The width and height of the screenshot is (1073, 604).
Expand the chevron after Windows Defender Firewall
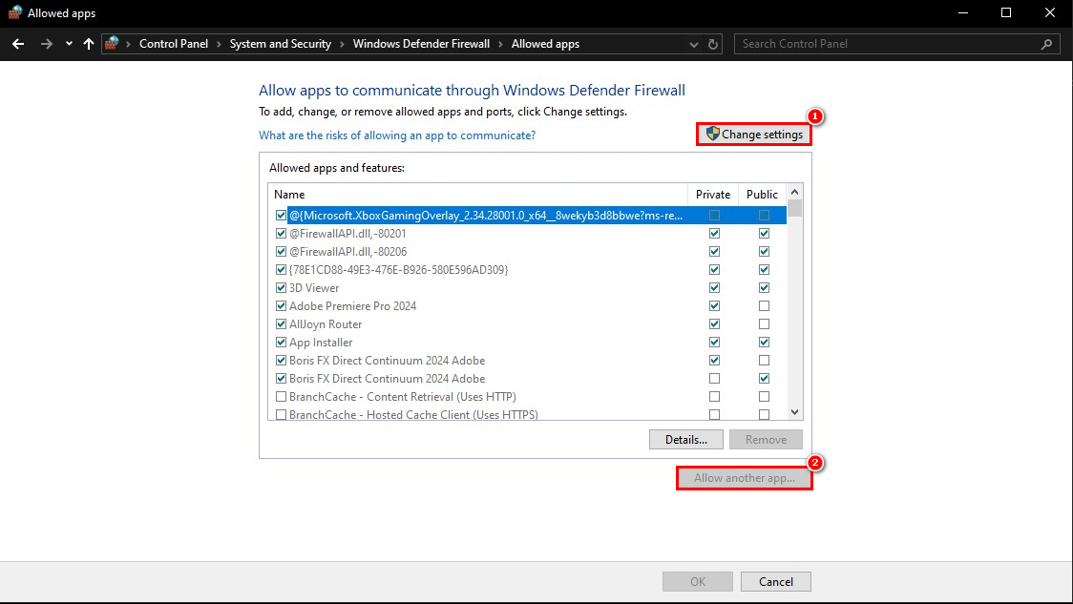click(x=501, y=45)
